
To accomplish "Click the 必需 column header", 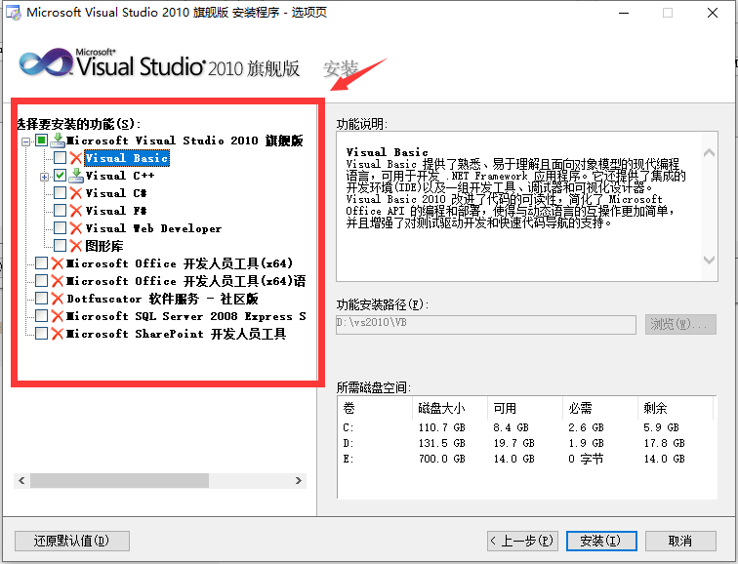I will pyautogui.click(x=600, y=408).
